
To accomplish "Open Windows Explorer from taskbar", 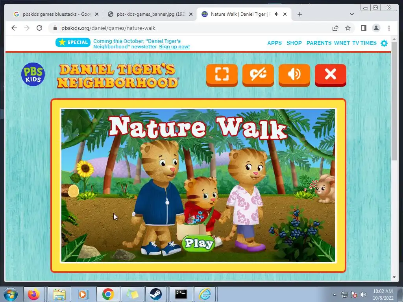I will coord(59,294).
